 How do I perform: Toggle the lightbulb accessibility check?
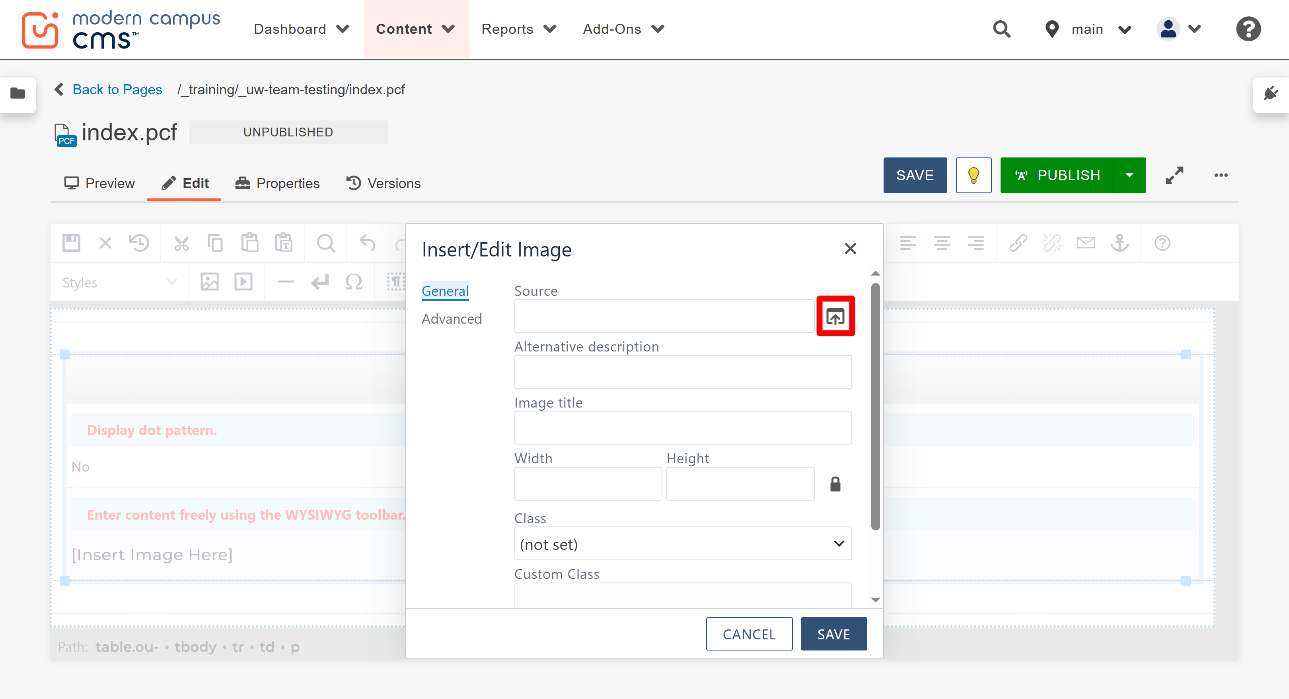(973, 175)
